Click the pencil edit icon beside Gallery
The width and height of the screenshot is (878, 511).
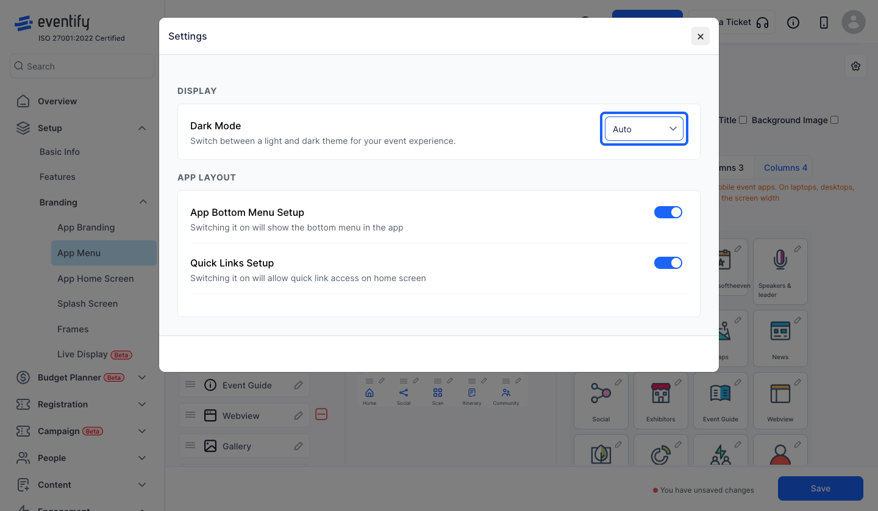click(x=298, y=446)
